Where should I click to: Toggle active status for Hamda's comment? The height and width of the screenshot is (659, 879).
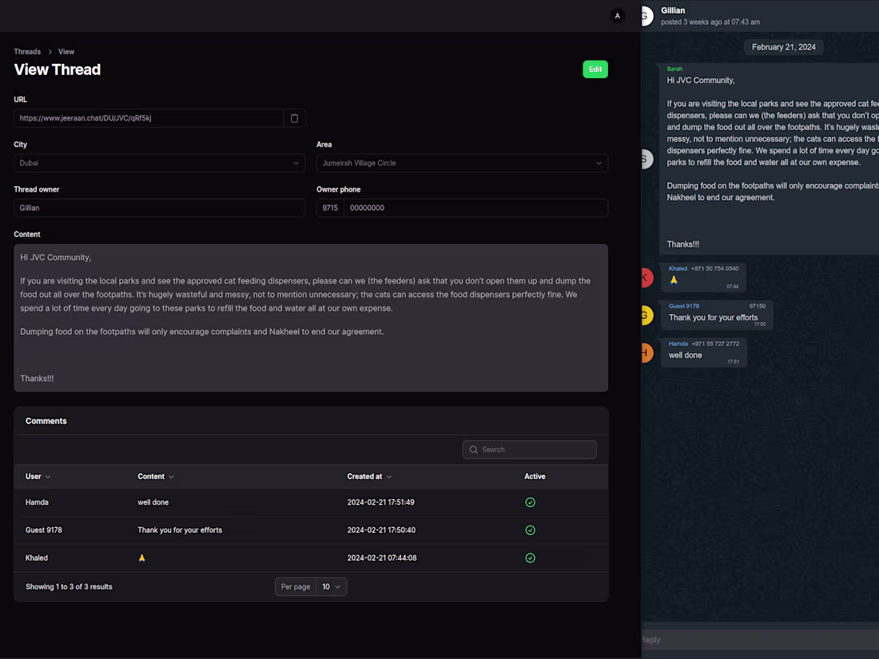pyautogui.click(x=530, y=502)
